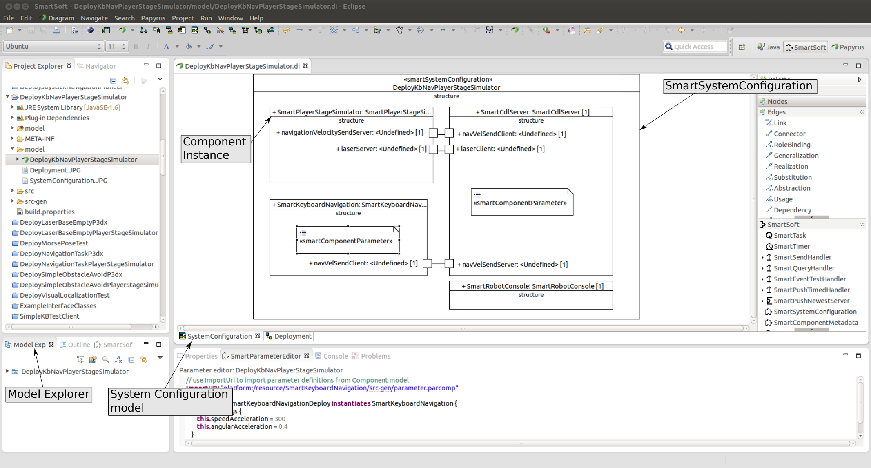
Task: Open the Nodes palette drawer
Action: coord(812,101)
